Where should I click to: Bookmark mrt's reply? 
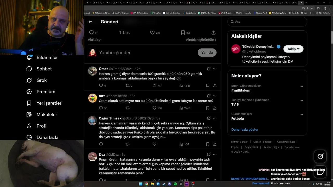click(x=208, y=108)
